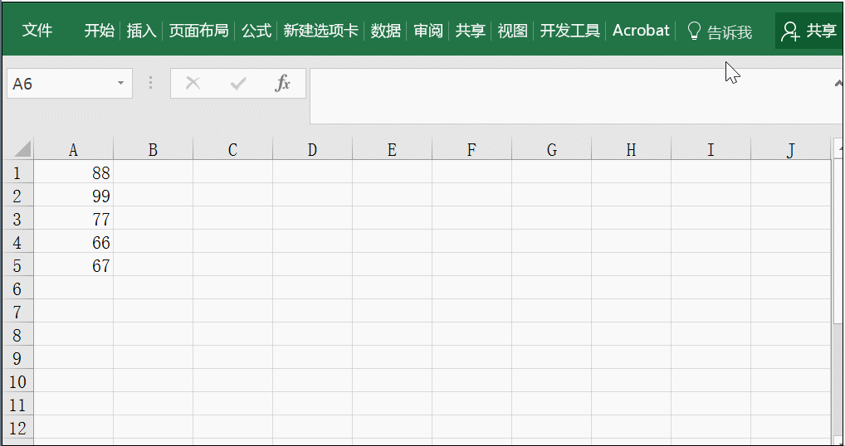Select column G header
The width and height of the screenshot is (845, 446).
[551, 149]
